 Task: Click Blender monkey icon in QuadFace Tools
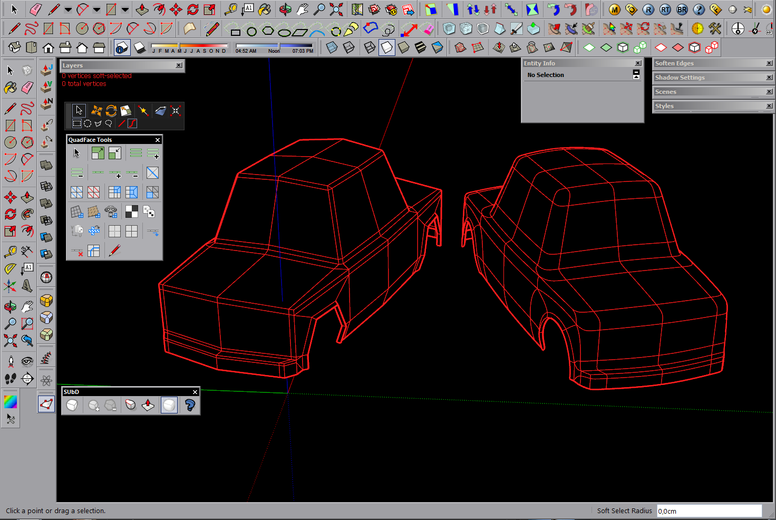tap(111, 212)
